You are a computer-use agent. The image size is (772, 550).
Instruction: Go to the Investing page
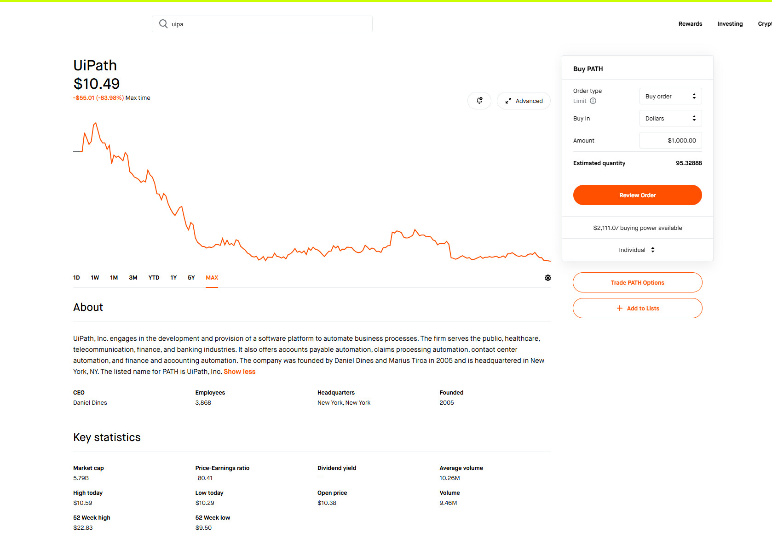click(x=730, y=24)
